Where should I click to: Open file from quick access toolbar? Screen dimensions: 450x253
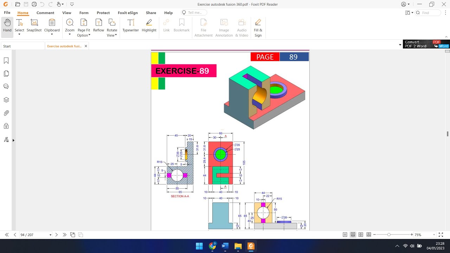pyautogui.click(x=18, y=4)
